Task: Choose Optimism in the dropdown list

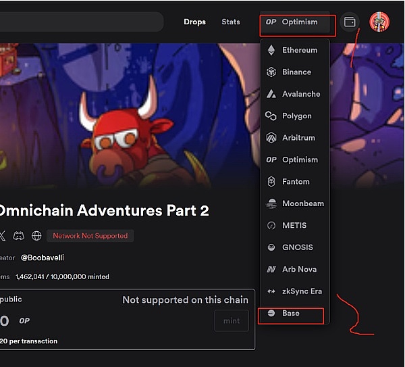Action: 295,160
